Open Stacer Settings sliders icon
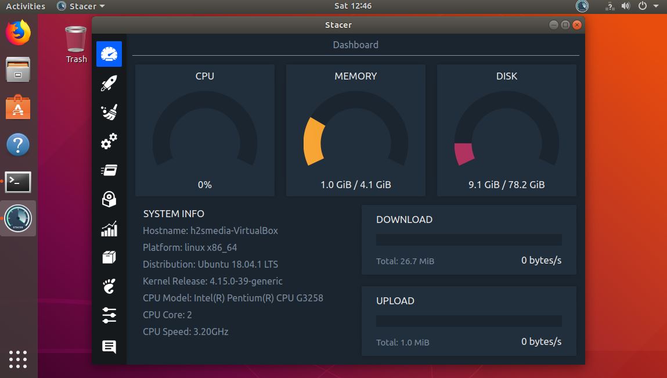 tap(109, 315)
